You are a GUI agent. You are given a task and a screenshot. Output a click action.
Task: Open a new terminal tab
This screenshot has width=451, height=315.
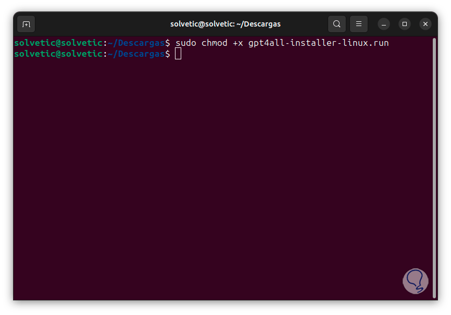point(26,24)
